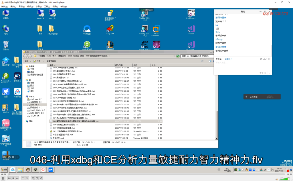Open the explorer view options dropdown
Image resolution: width=293 pixels, height=181 pixels.
pos(206,61)
